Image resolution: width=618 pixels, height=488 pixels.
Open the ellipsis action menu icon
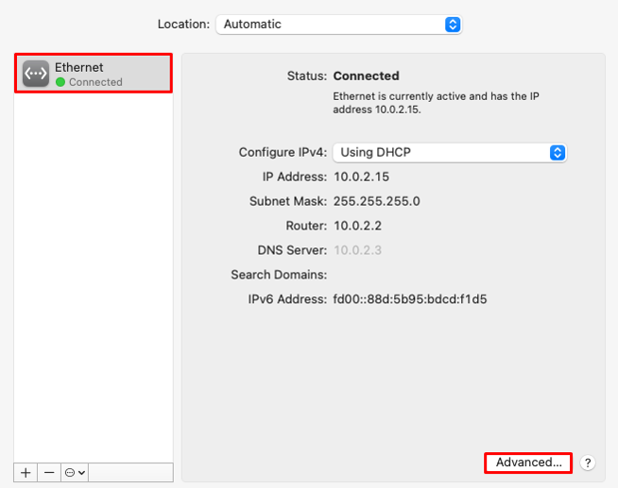tap(70, 472)
